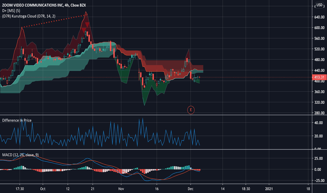Click the 480.00 price axis label
The image size is (327, 193).
tap(319, 60)
